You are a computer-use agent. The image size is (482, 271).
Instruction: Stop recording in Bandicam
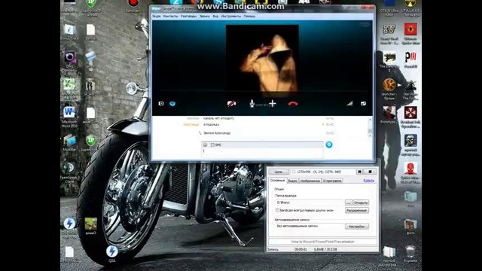(x=370, y=172)
